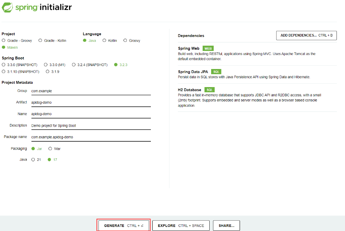
Task: Click the Spring Initializr leaf logo
Action: click(x=7, y=7)
